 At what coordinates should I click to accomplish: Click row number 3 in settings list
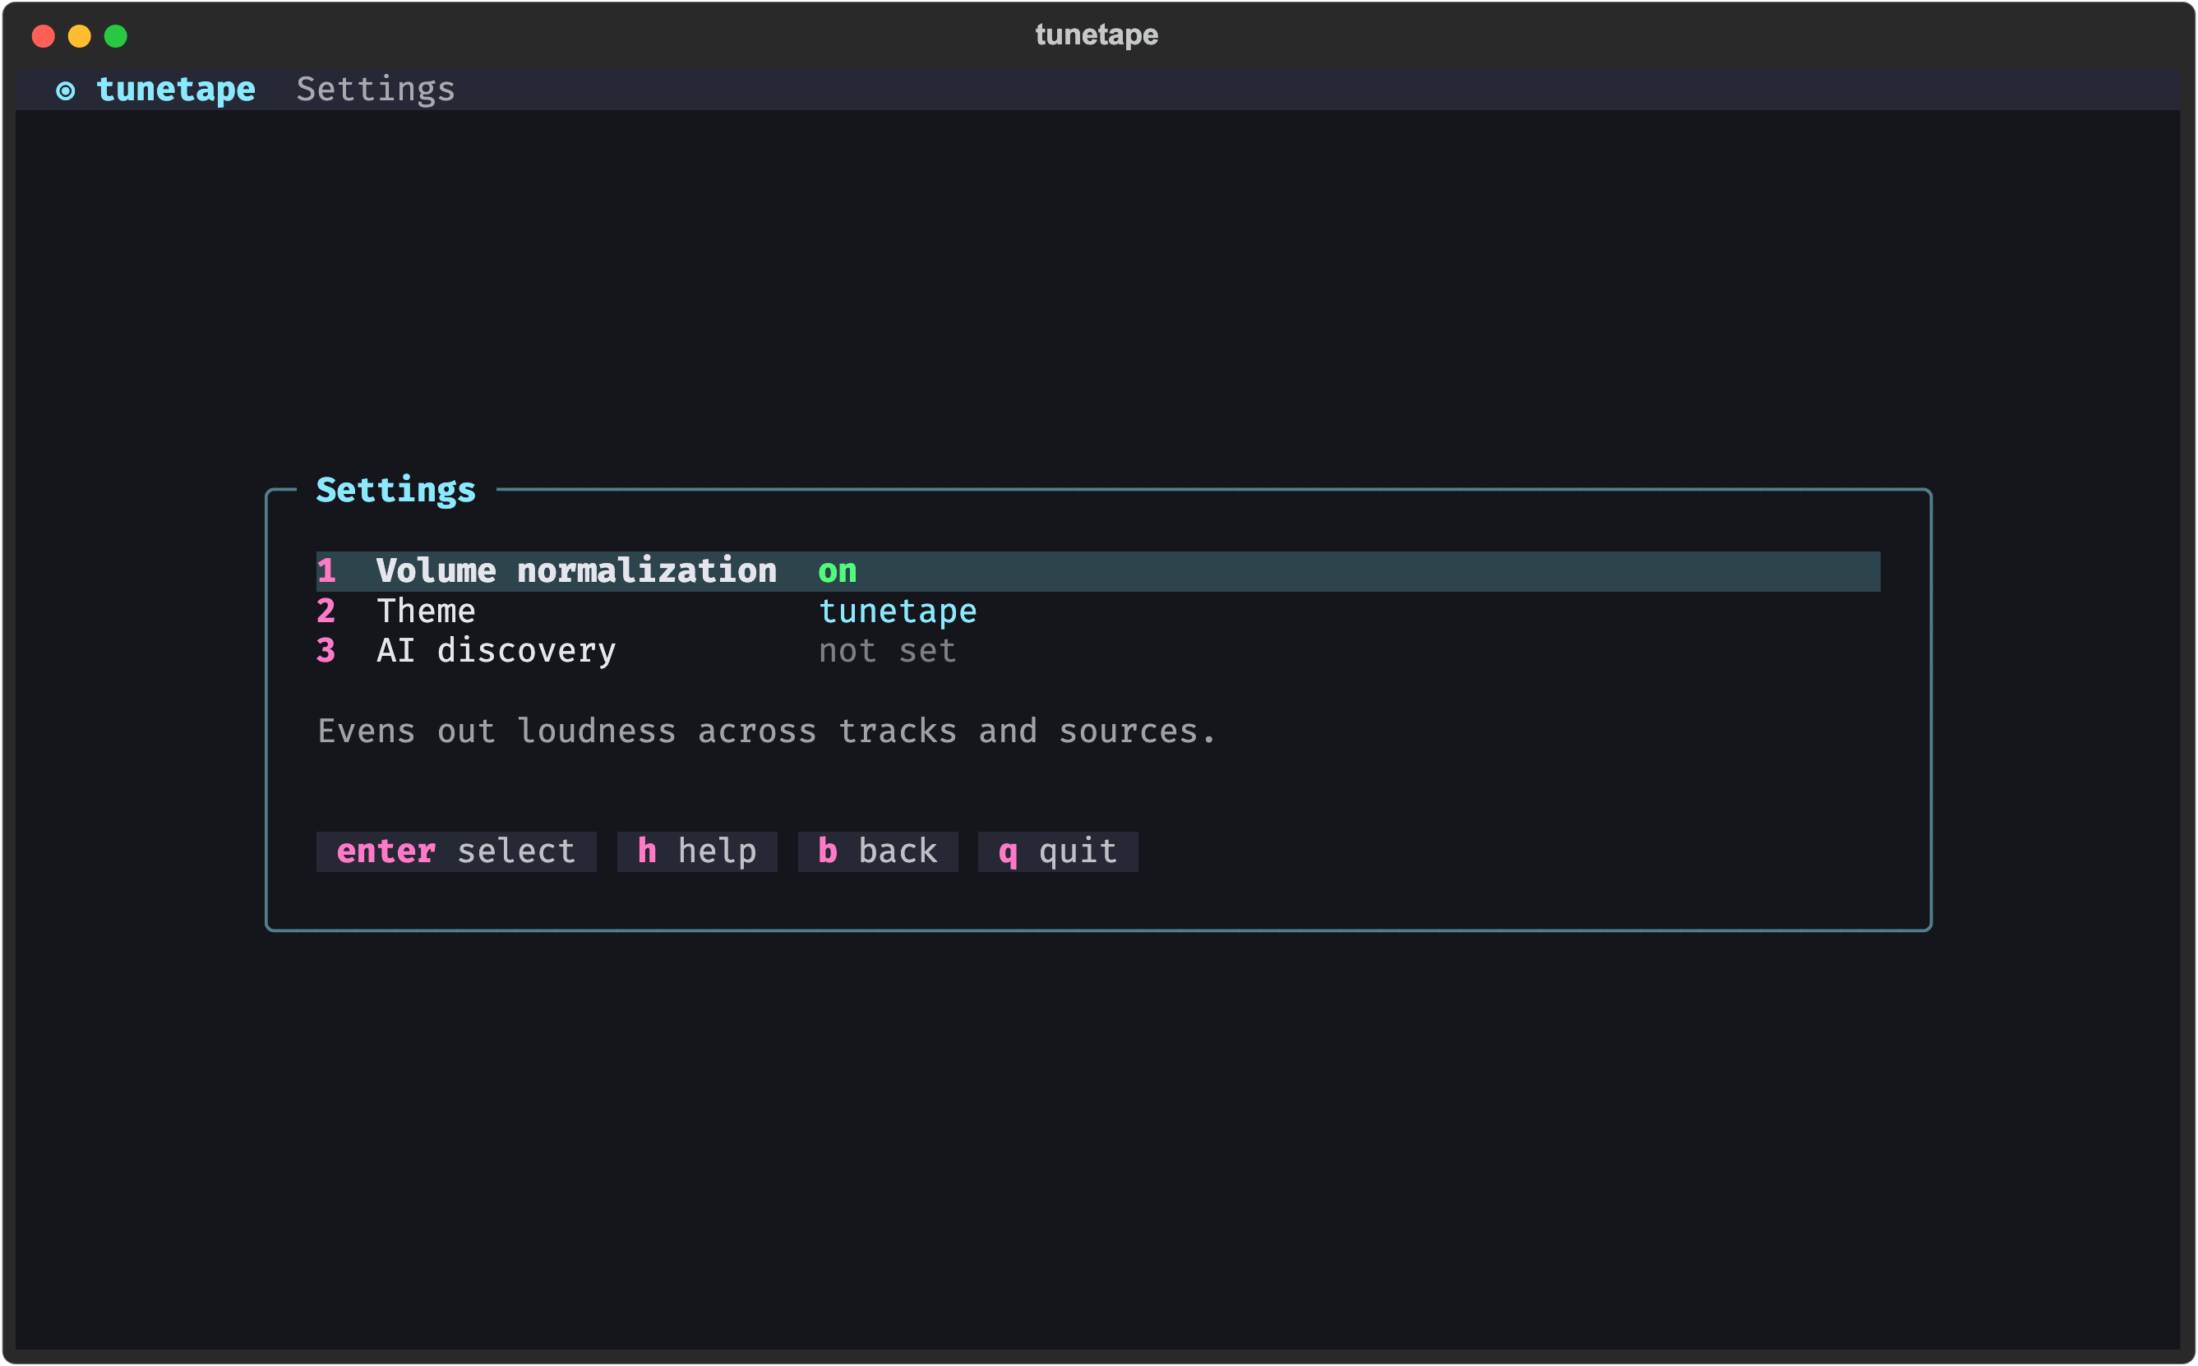(x=326, y=652)
